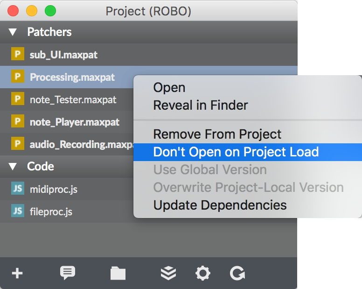The height and width of the screenshot is (289, 362).
Task: Collapse the Patchers section triangle
Action: tap(13, 32)
